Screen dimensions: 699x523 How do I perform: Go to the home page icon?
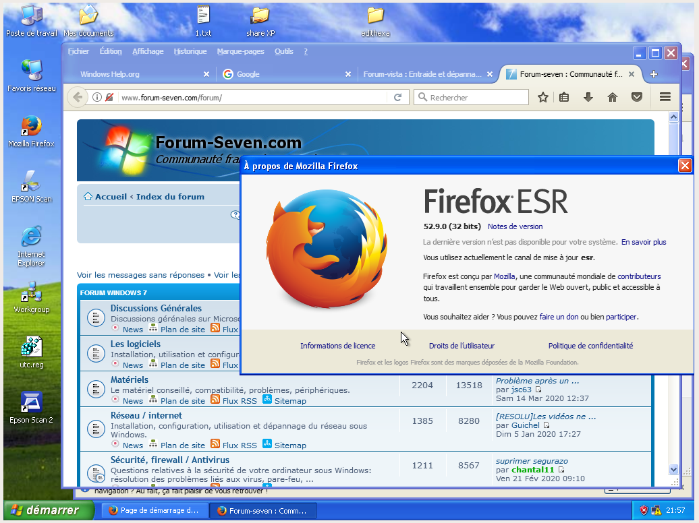613,97
